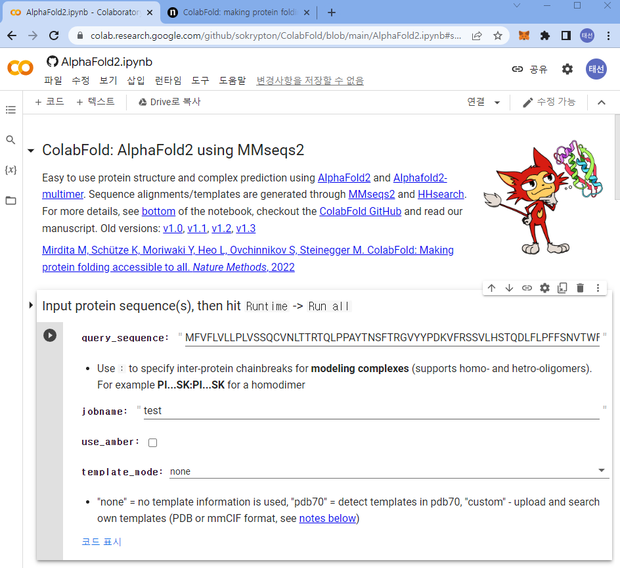Open the find and replace search icon in sidebar
Screen dimensions: 620x568
click(x=11, y=140)
